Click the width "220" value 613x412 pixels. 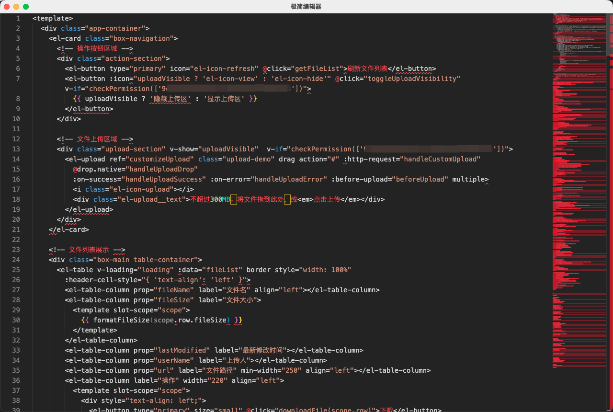(218, 380)
